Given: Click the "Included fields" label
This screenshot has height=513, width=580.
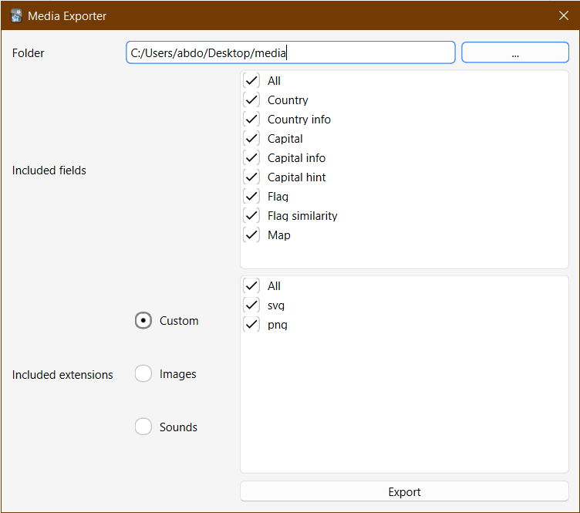Looking at the screenshot, I should pyautogui.click(x=49, y=170).
